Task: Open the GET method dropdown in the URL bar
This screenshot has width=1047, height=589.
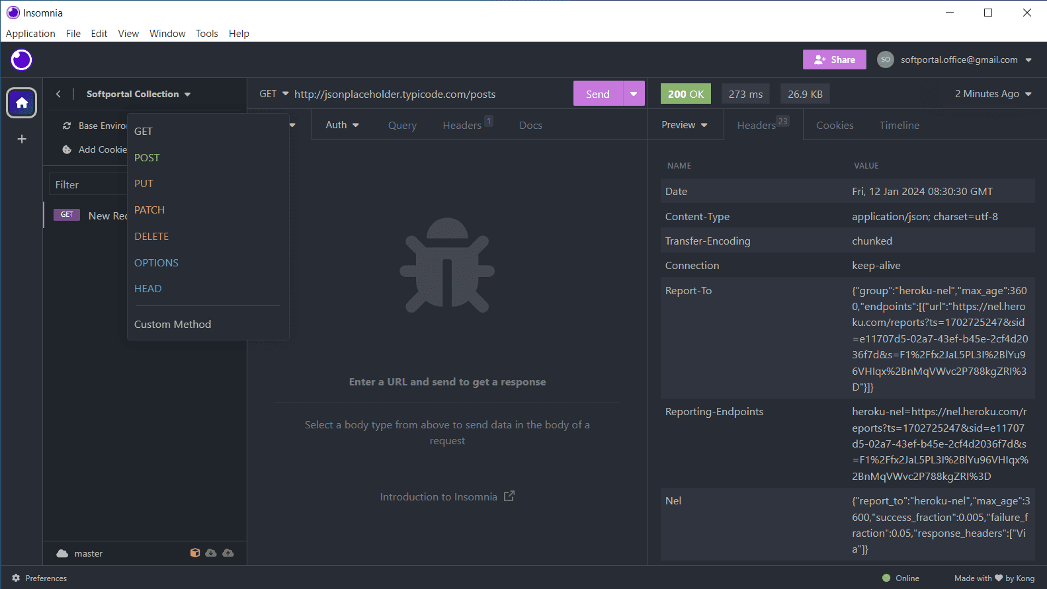Action: pos(274,94)
